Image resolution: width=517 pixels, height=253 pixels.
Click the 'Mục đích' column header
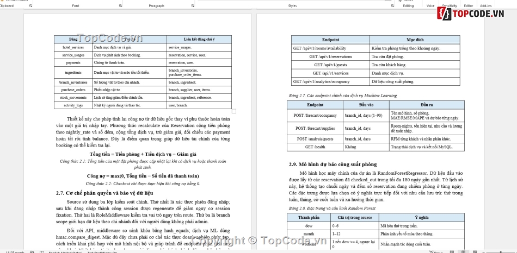click(x=415, y=40)
